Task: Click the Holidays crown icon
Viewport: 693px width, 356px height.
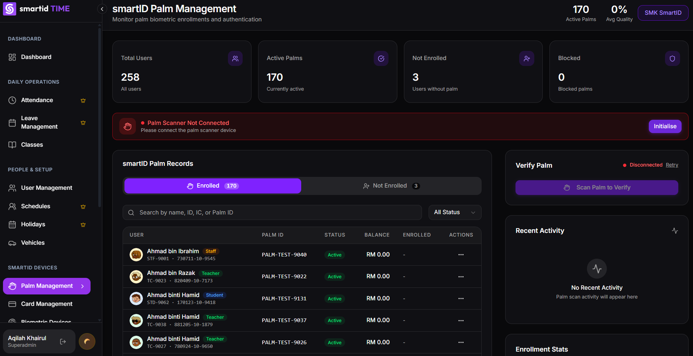Action: 83,224
